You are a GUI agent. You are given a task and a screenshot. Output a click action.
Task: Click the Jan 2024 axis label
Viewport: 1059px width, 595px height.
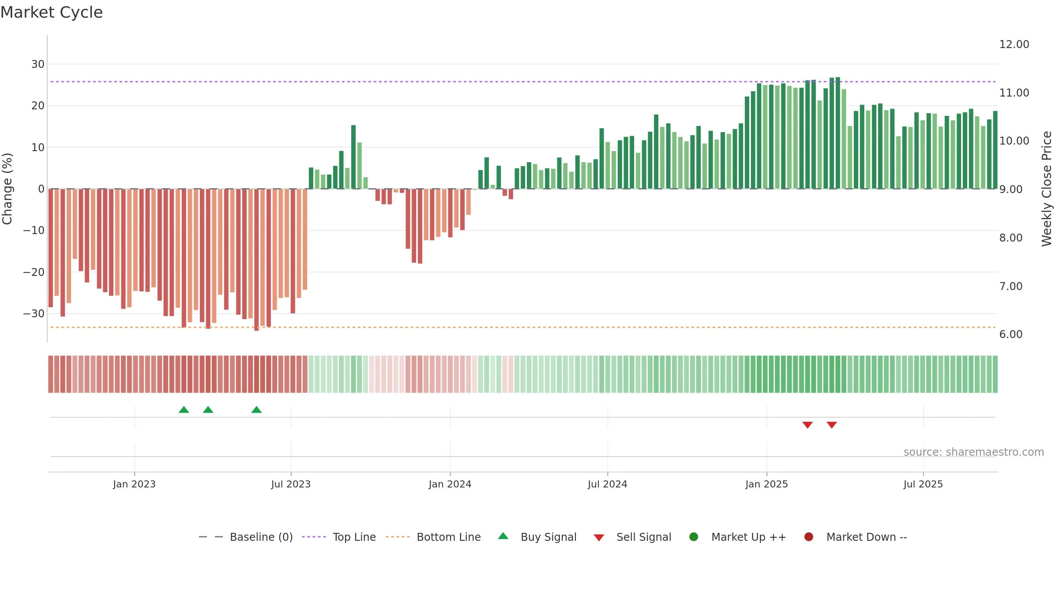click(x=450, y=484)
